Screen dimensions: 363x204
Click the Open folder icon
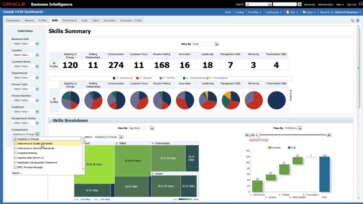pos(304,12)
